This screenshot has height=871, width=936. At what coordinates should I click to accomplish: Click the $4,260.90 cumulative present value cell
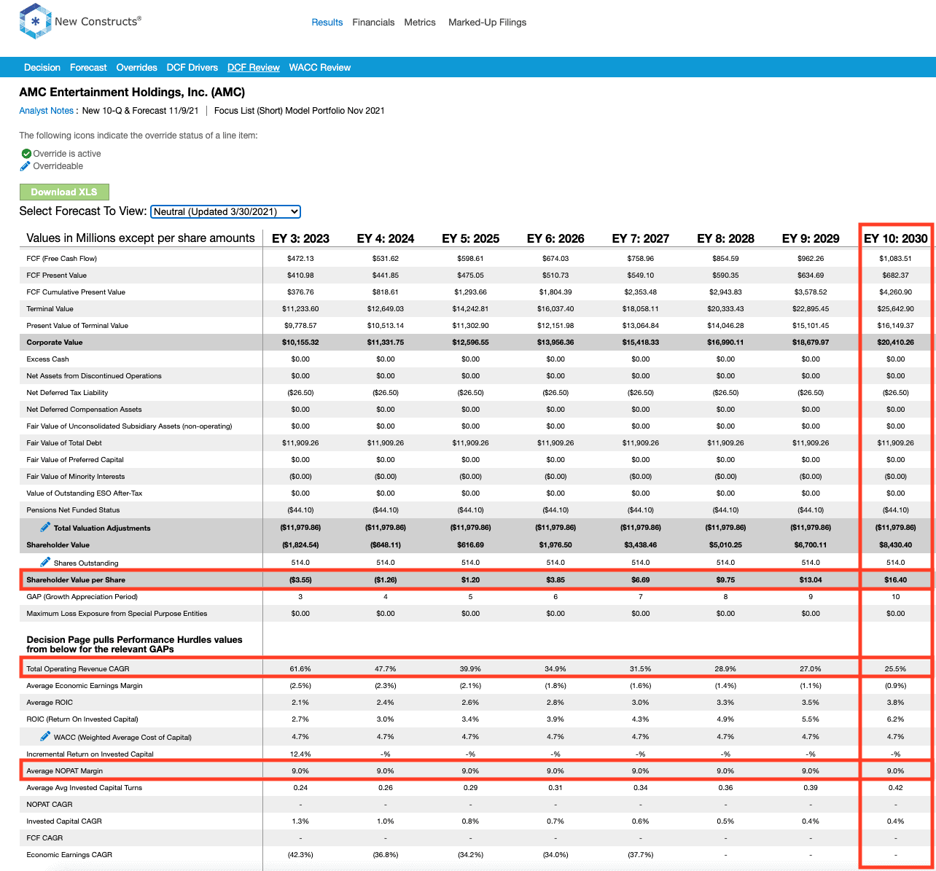point(896,292)
